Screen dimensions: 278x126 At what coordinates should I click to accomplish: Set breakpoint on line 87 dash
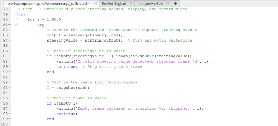click(x=10, y=56)
